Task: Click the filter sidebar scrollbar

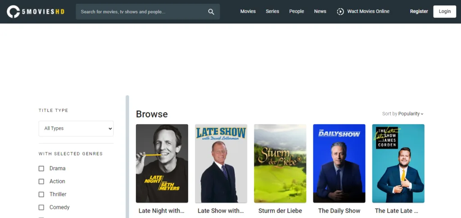Action: tap(127, 157)
